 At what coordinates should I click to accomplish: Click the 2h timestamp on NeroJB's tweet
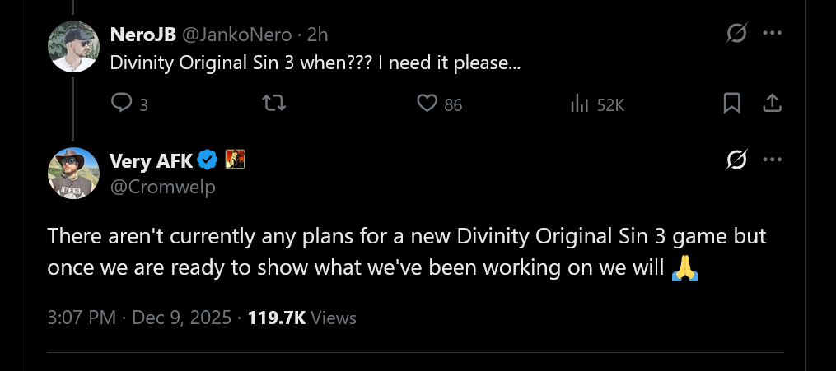pos(317,35)
